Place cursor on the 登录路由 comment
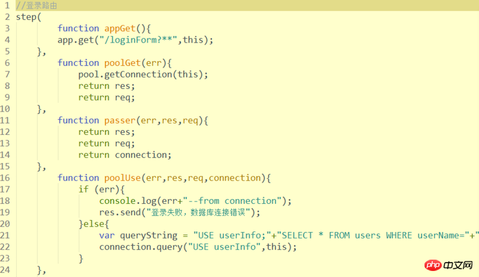This screenshot has width=479, height=277. click(41, 5)
